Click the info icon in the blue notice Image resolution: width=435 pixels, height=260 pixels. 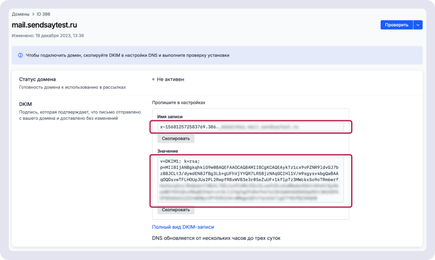pos(20,56)
